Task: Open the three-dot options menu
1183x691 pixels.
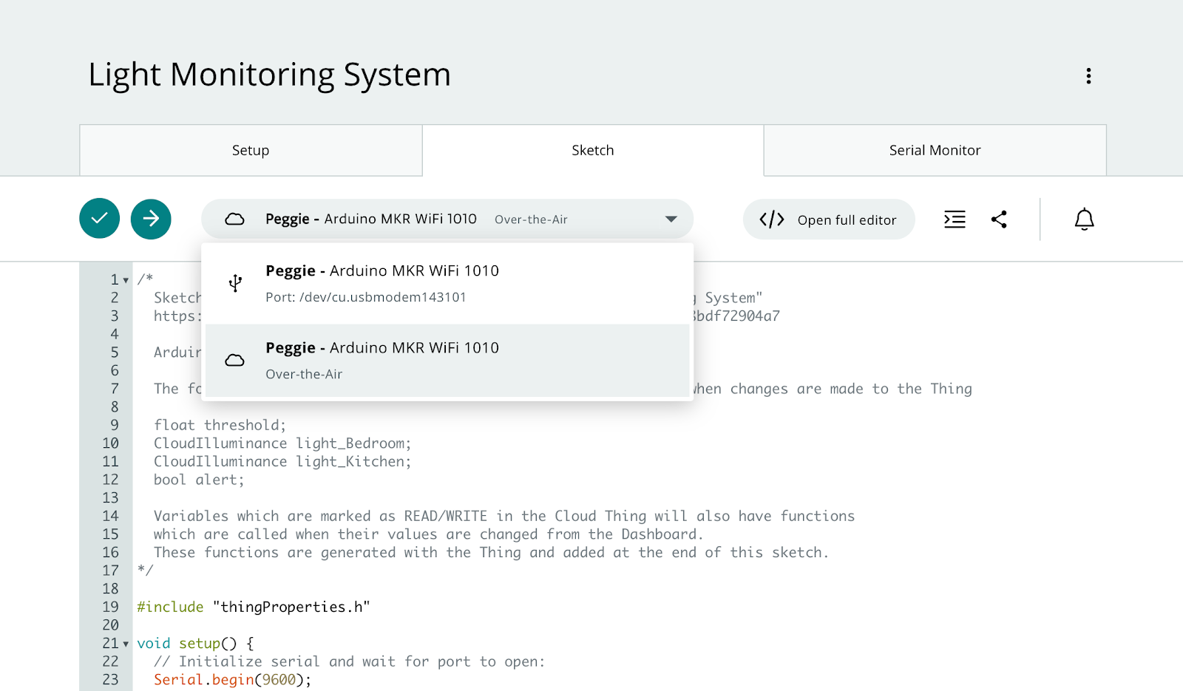Action: coord(1088,76)
